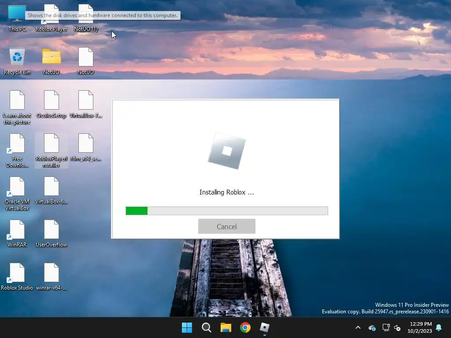Select the Free Download Manager shortcut

(17, 151)
